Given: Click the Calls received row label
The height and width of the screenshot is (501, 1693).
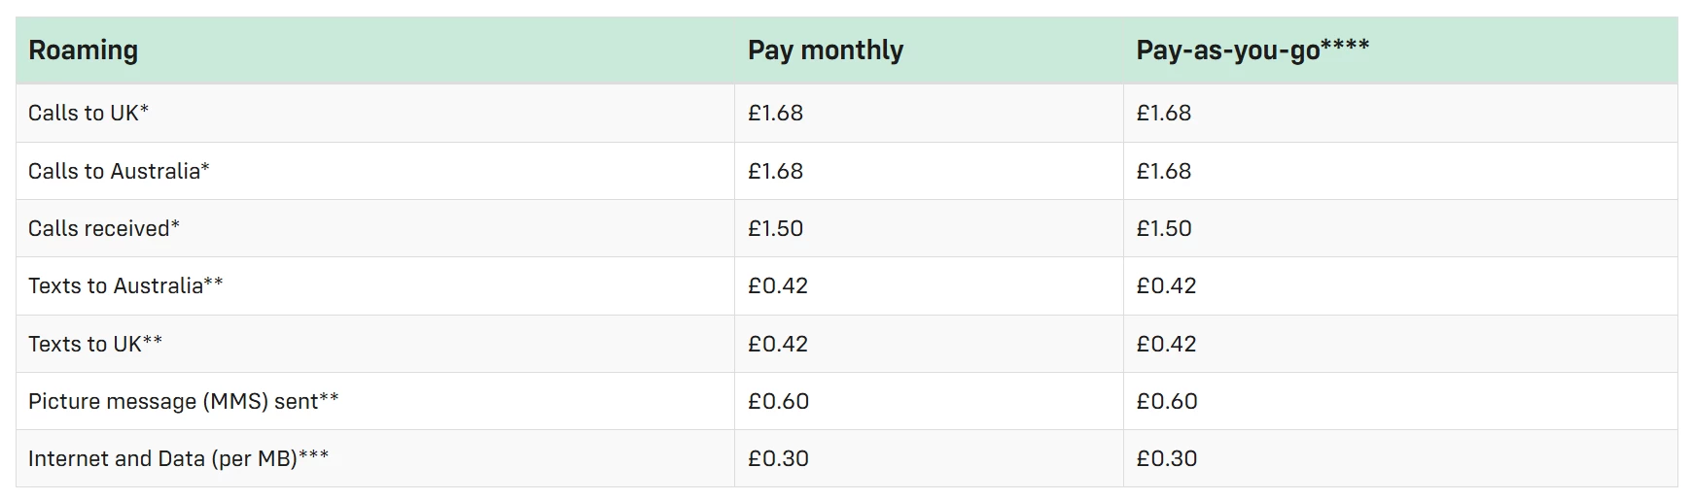Looking at the screenshot, I should [x=104, y=228].
